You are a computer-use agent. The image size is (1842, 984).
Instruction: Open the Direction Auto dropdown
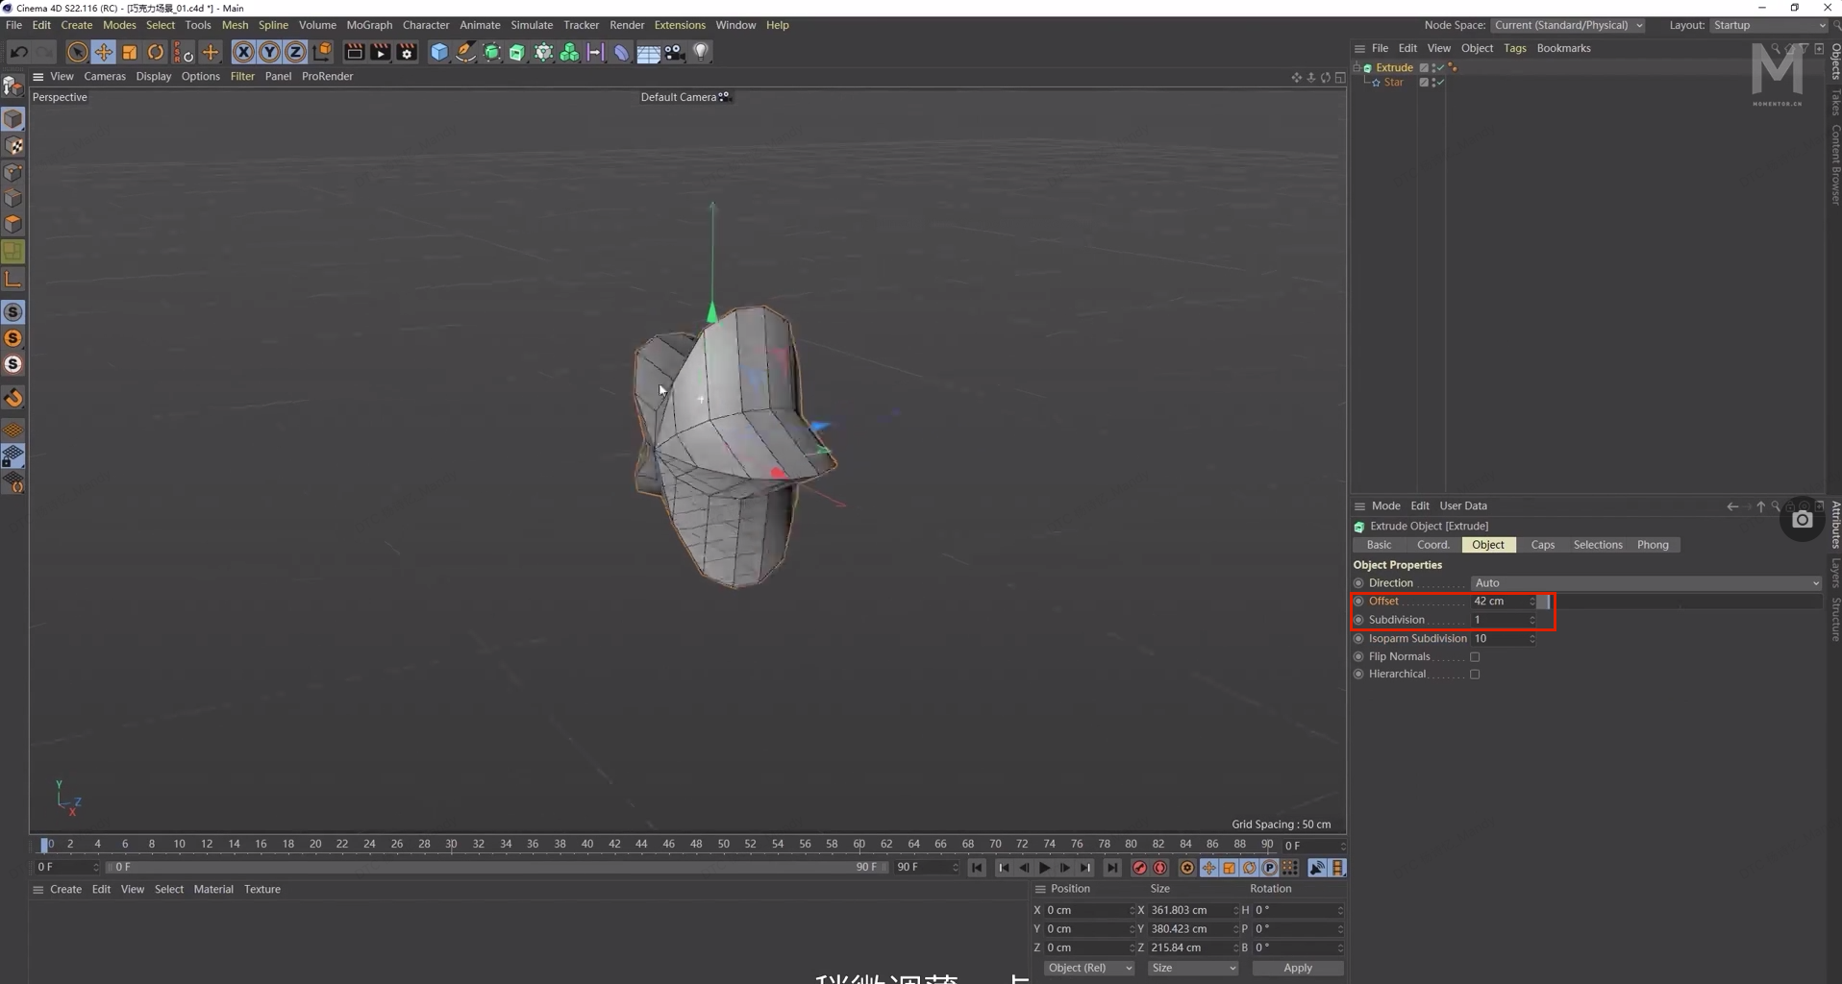click(1646, 583)
